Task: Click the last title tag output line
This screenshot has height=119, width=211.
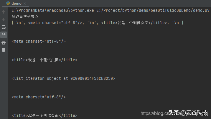Action: [44, 115]
